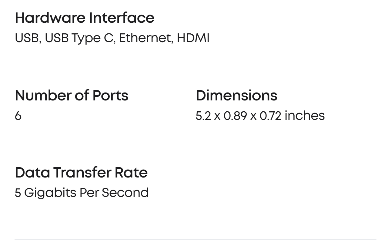Select the "5.2" dimension value
Image resolution: width=391 pixels, height=240 pixels.
(203, 116)
